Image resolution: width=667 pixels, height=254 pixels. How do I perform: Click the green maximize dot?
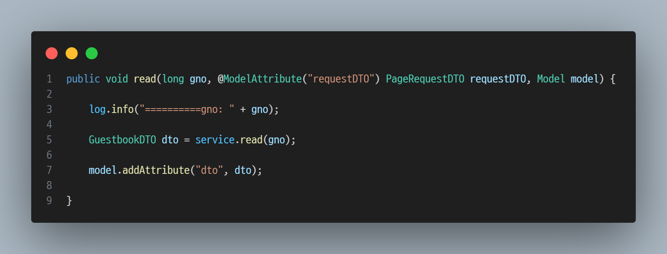point(92,53)
